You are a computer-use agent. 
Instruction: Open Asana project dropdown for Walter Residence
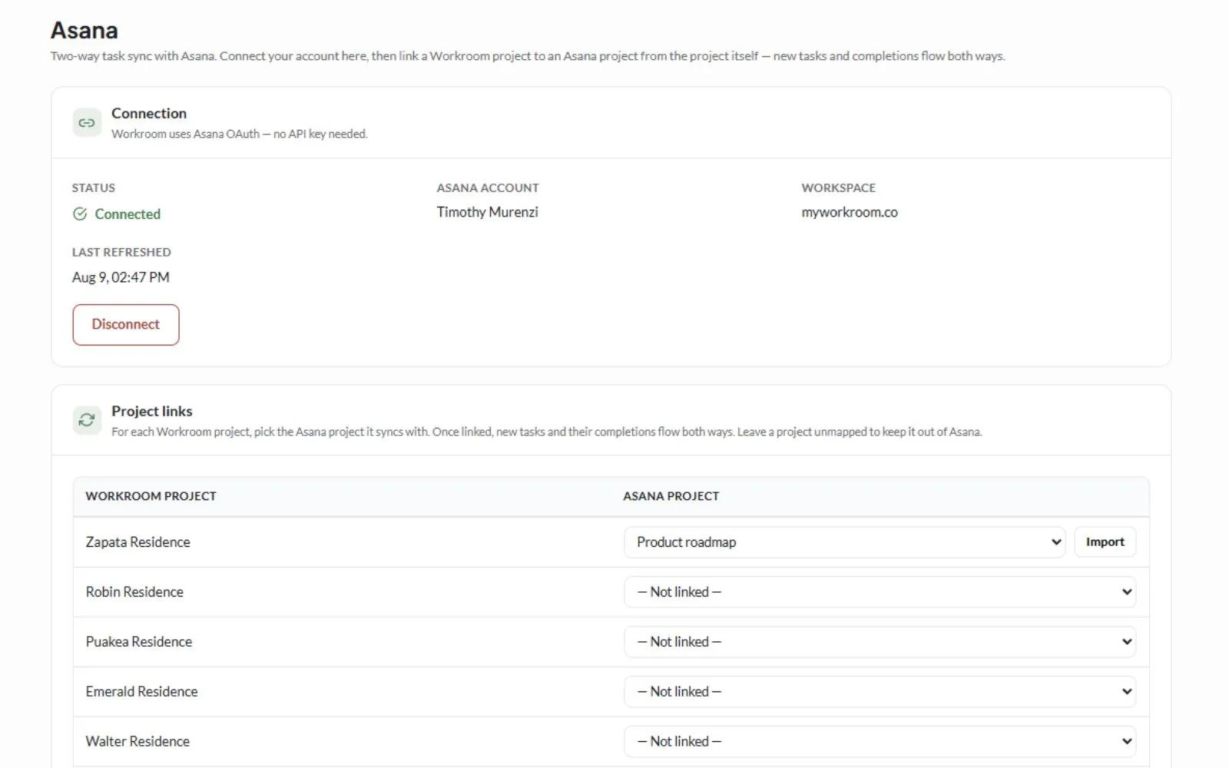[880, 742]
